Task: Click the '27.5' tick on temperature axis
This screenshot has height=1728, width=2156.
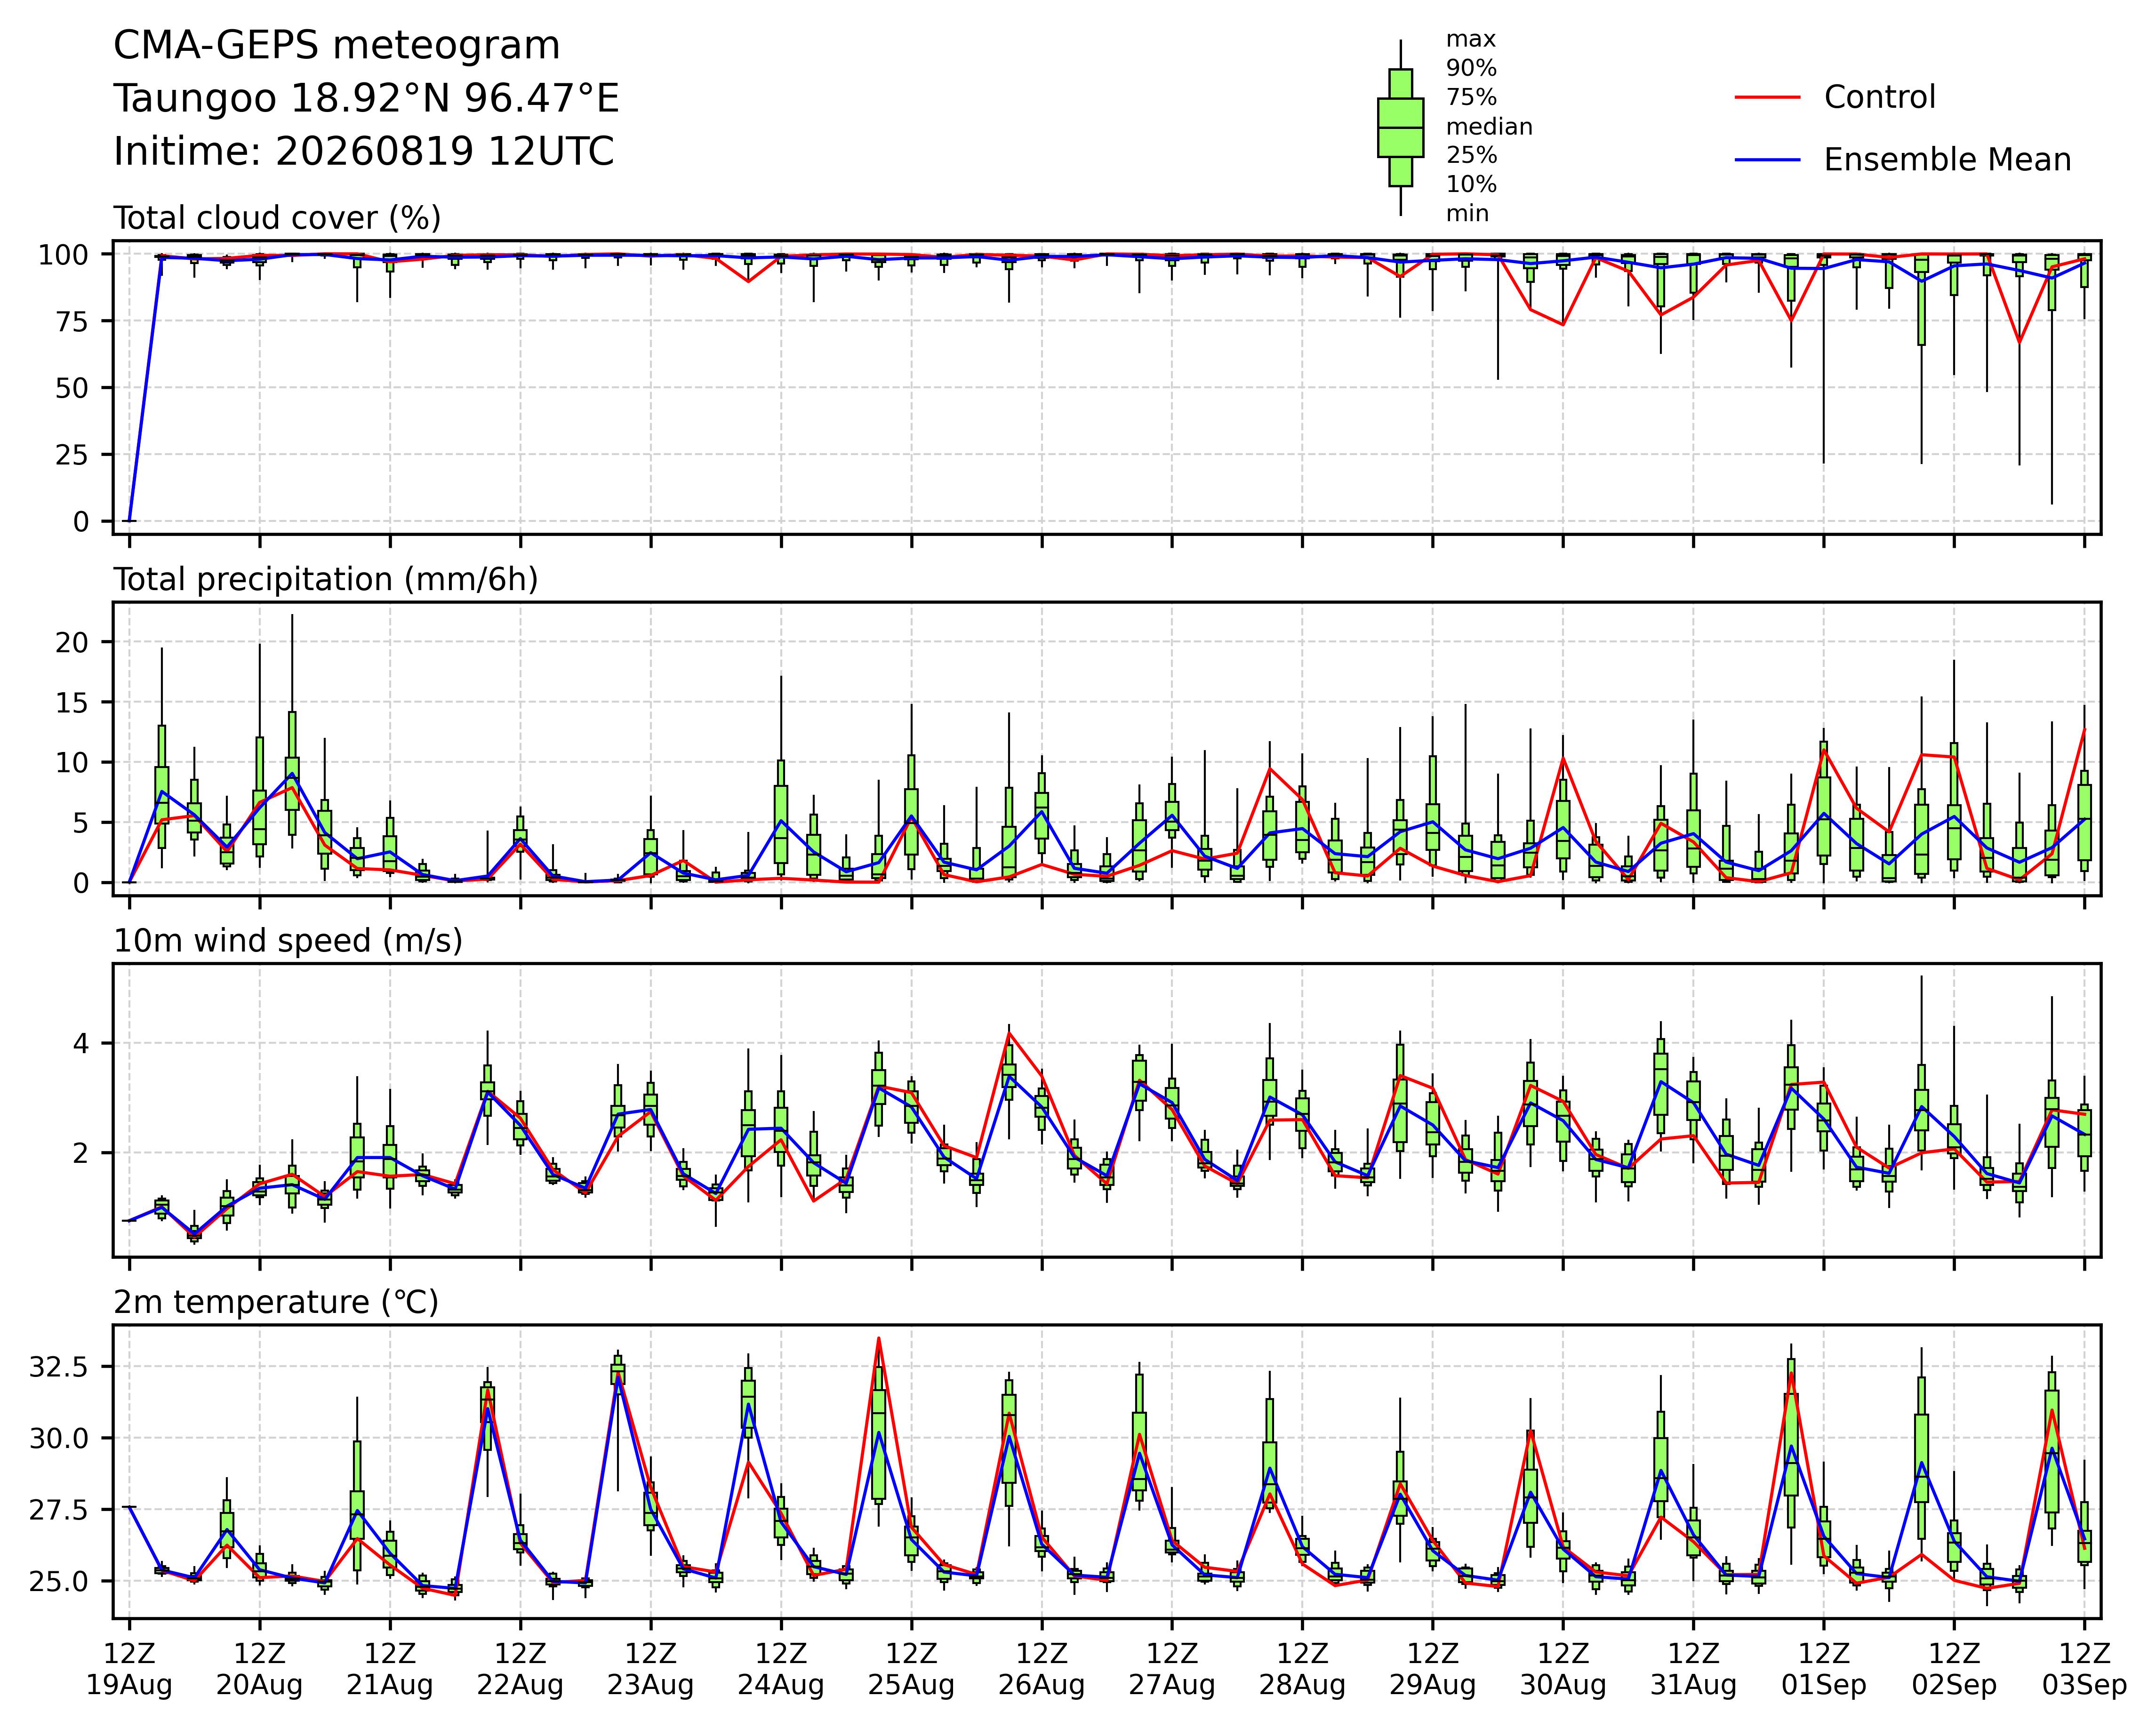Action: (59, 1510)
